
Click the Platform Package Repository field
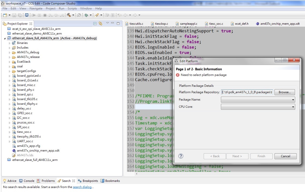pos(247,92)
